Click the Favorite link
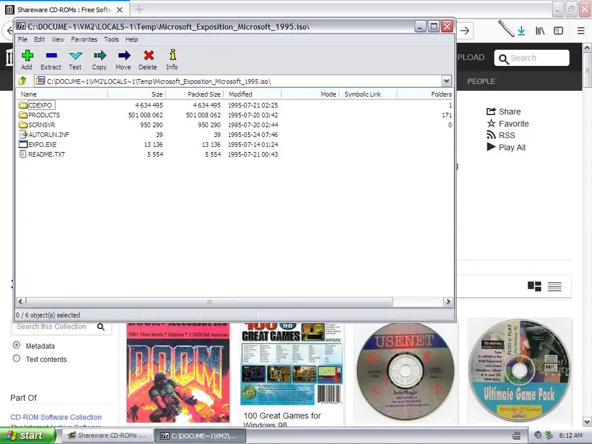 [508, 124]
